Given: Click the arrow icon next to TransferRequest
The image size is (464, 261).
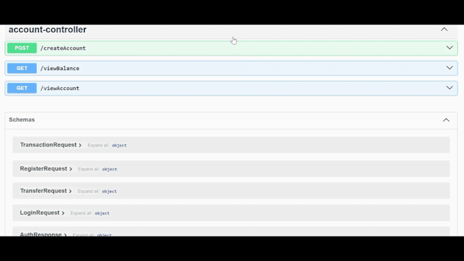Looking at the screenshot, I should tap(70, 191).
